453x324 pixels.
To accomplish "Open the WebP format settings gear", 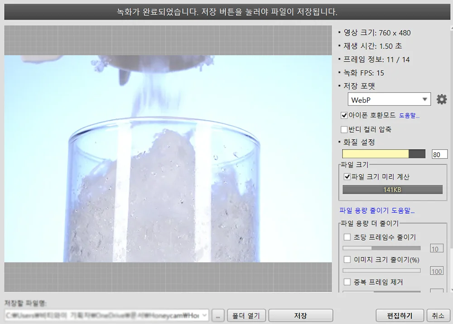I will click(x=442, y=99).
